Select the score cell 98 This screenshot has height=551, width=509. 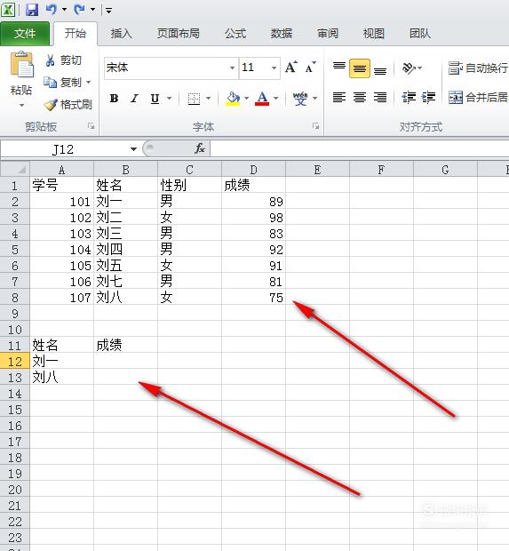(x=254, y=218)
